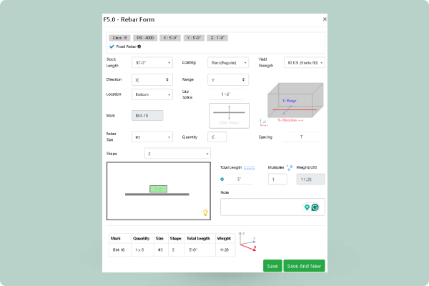Image resolution: width=429 pixels, height=286 pixels.
Task: Uncheck the Fixed Rebar checkbox
Action: pyautogui.click(x=111, y=46)
